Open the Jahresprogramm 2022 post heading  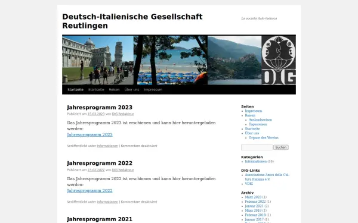(x=100, y=164)
